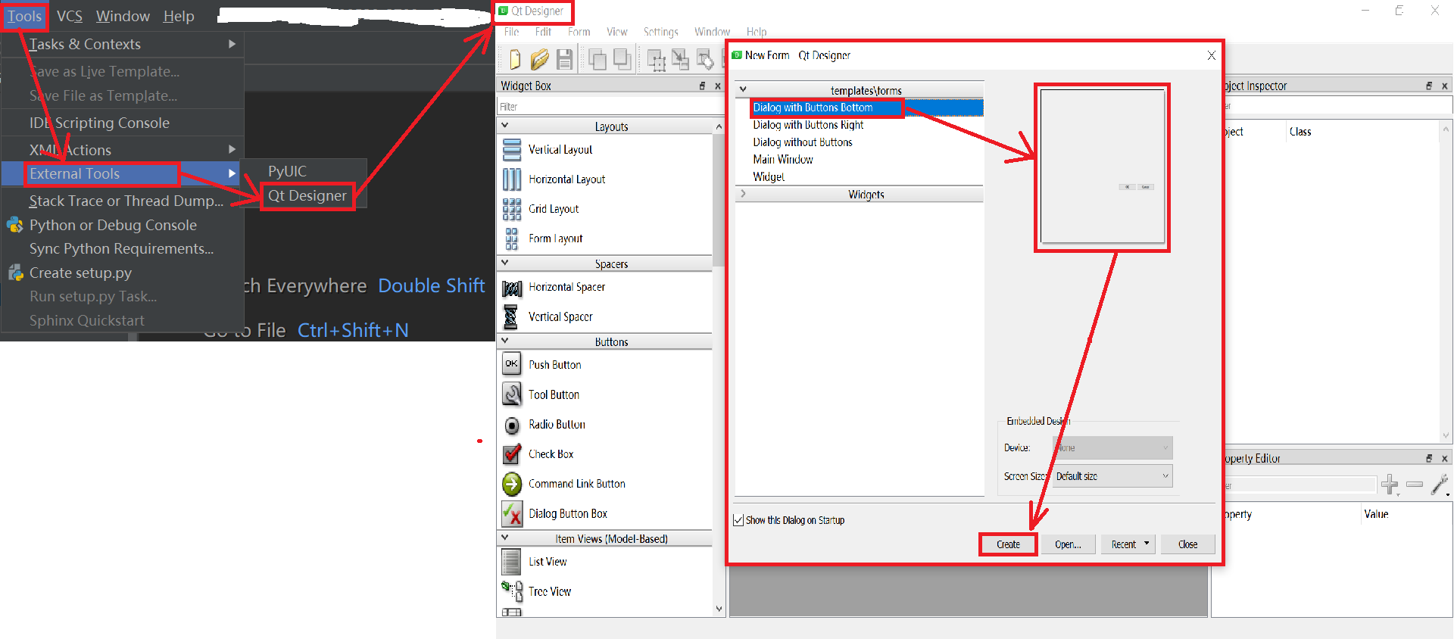Click the form preview thumbnail
1454x639 pixels.
click(x=1102, y=167)
